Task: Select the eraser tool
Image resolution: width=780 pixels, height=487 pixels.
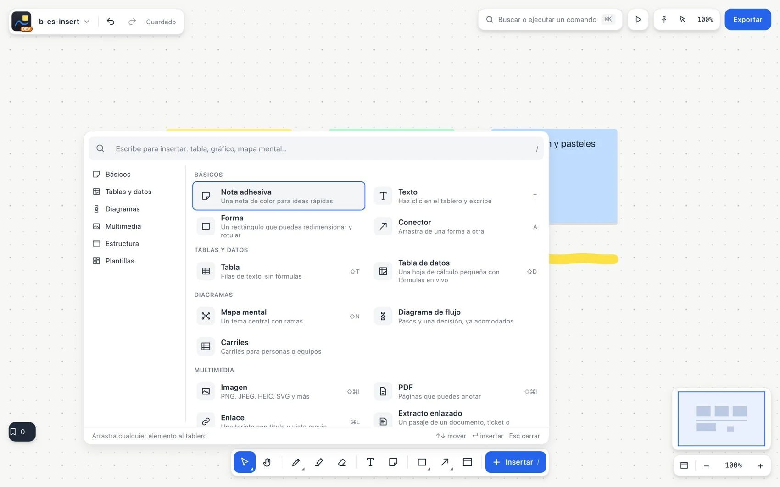Action: 342,462
